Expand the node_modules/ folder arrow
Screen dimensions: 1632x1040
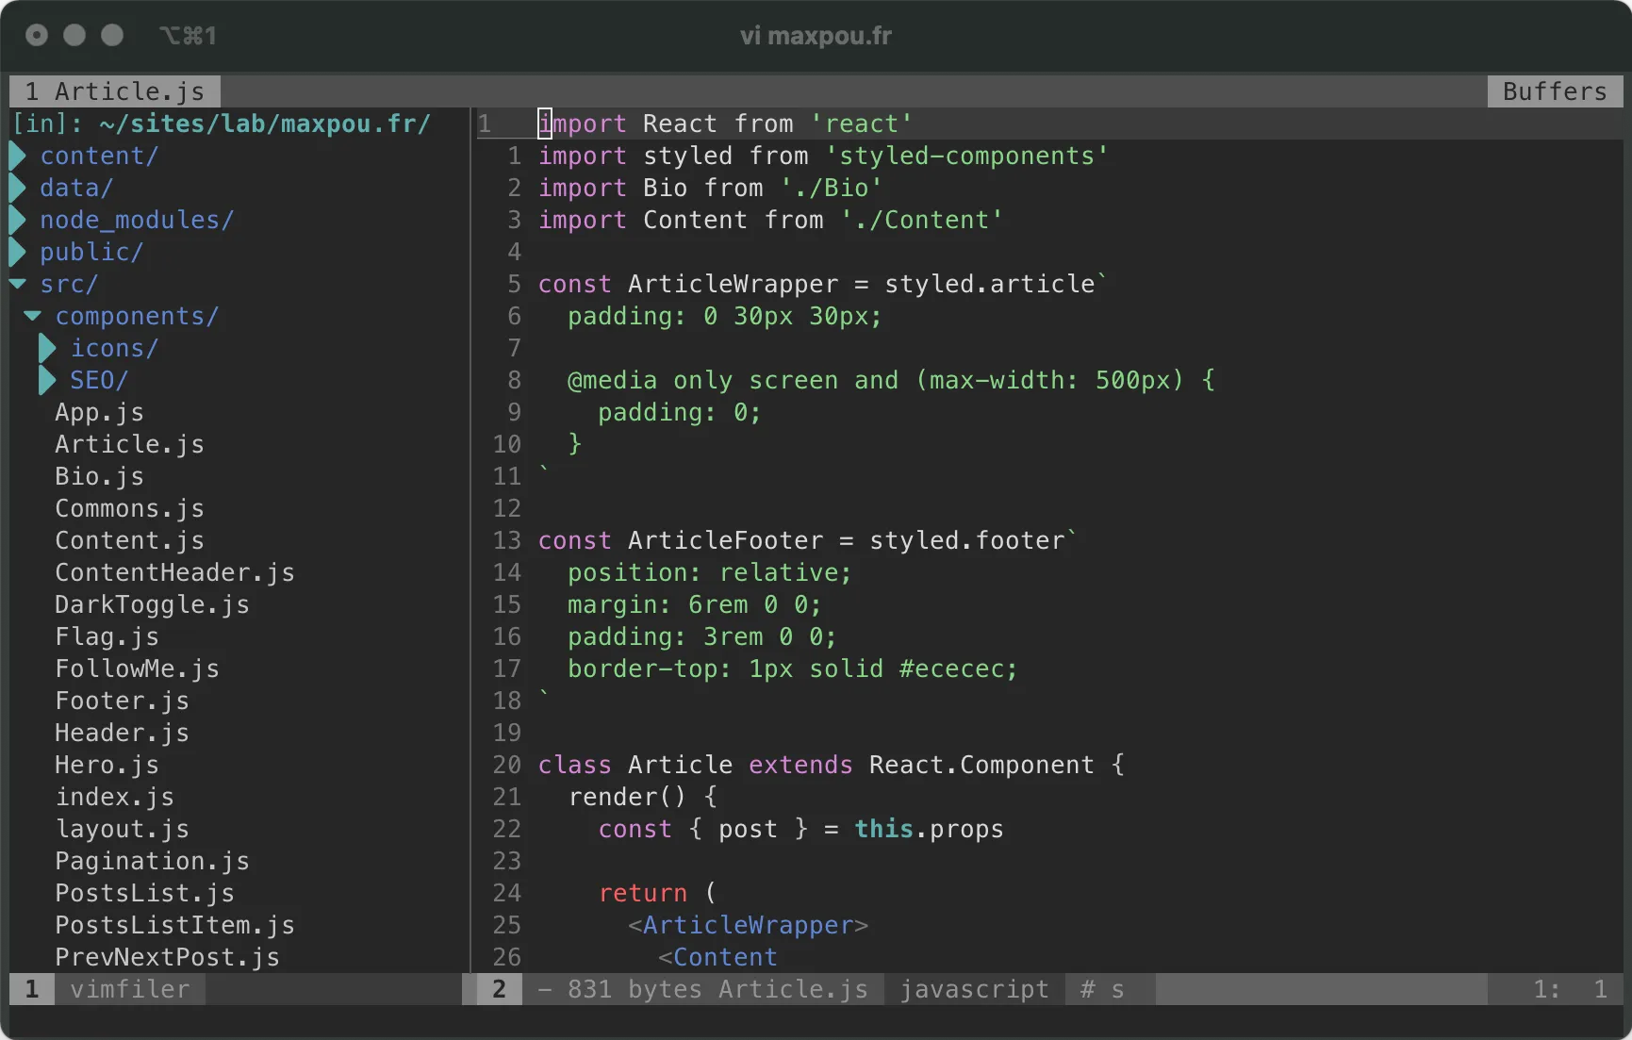point(17,220)
